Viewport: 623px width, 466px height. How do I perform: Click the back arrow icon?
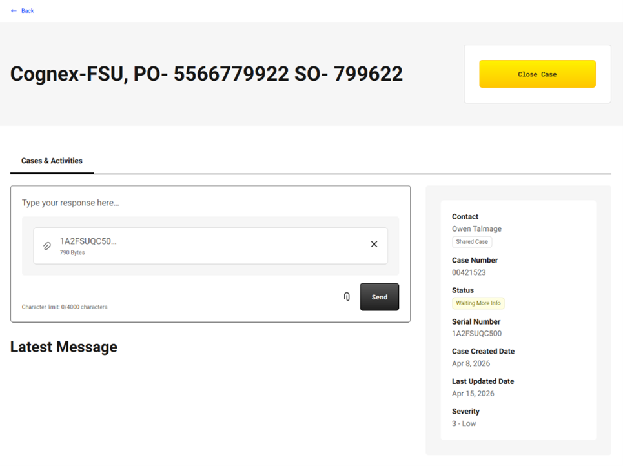point(14,11)
